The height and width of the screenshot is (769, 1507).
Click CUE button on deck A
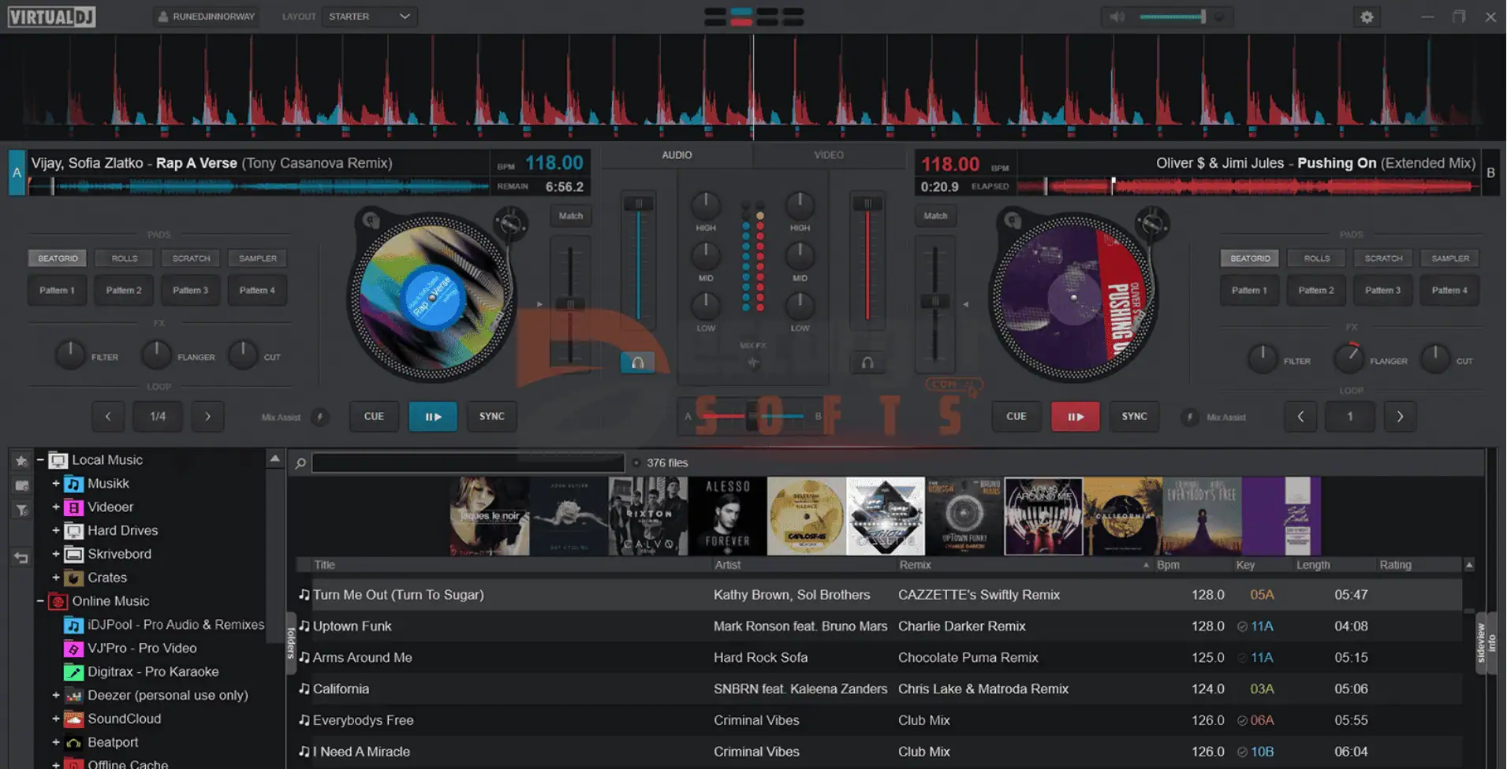pyautogui.click(x=374, y=417)
